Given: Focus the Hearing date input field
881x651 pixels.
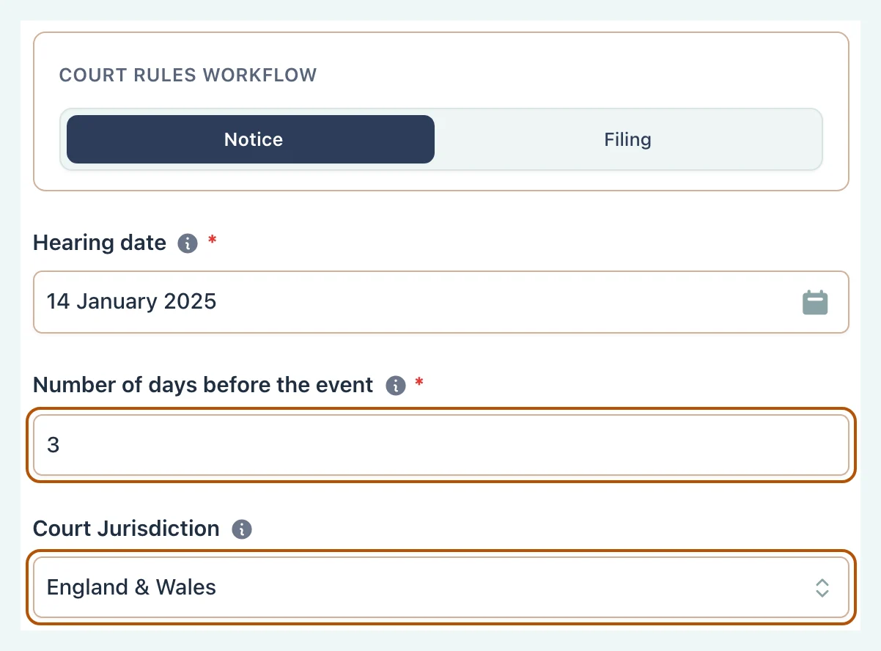Looking at the screenshot, I should coord(441,302).
